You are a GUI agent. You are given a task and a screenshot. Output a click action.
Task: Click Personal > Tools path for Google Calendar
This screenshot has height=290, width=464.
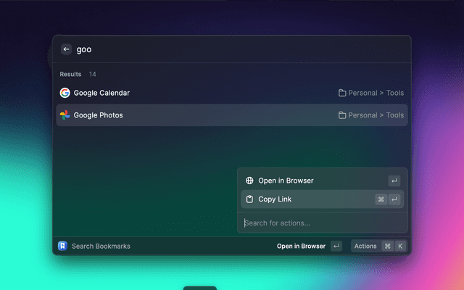click(376, 93)
